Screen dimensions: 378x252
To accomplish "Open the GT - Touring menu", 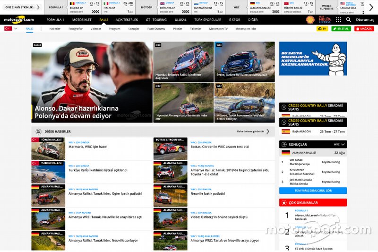I will [156, 20].
